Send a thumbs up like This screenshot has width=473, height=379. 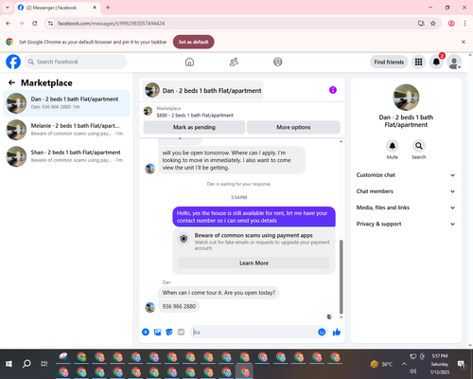coord(337,332)
